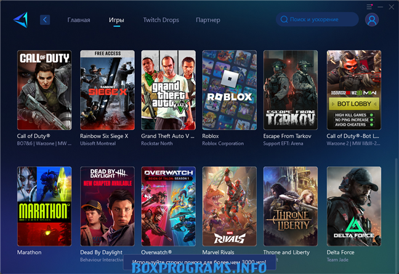
Task: Close the application window
Action: [390, 6]
